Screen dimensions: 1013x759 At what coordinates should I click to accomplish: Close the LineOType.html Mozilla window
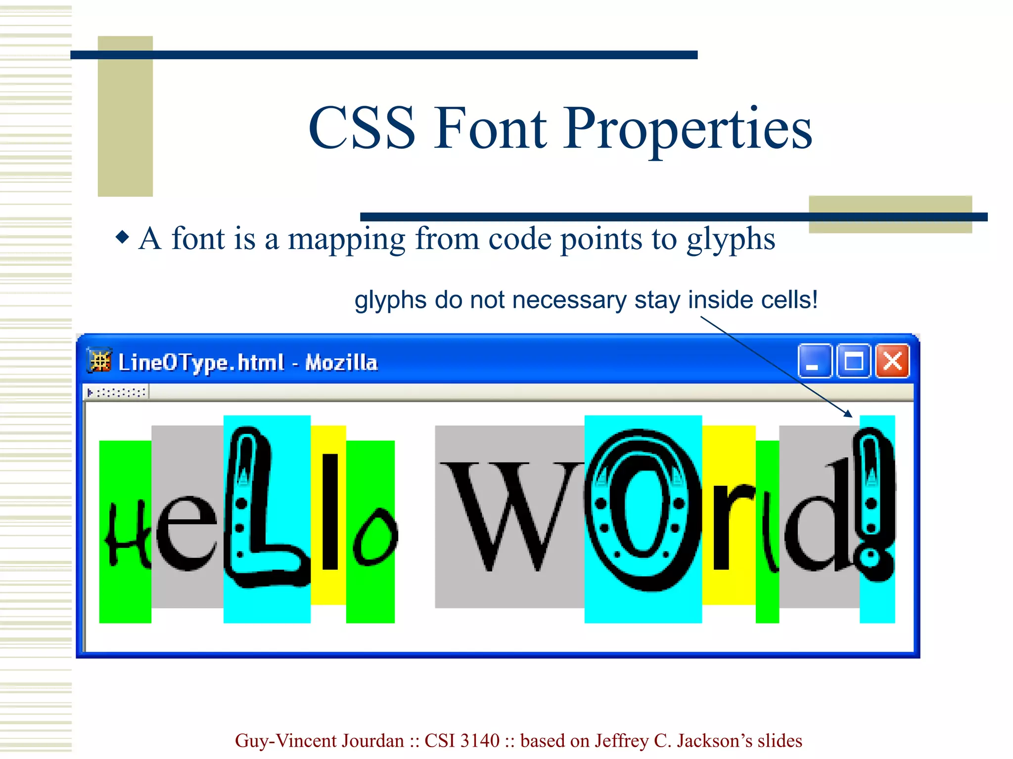(892, 361)
